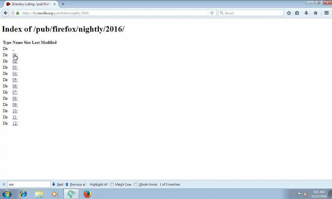The width and height of the screenshot is (332, 199).
Task: Open the site information icon in address bar
Action: pyautogui.click(x=13, y=13)
